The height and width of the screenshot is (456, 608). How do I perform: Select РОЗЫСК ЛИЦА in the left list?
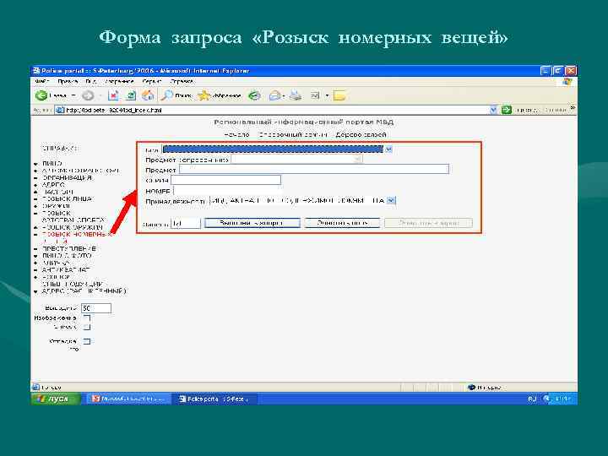coord(68,199)
